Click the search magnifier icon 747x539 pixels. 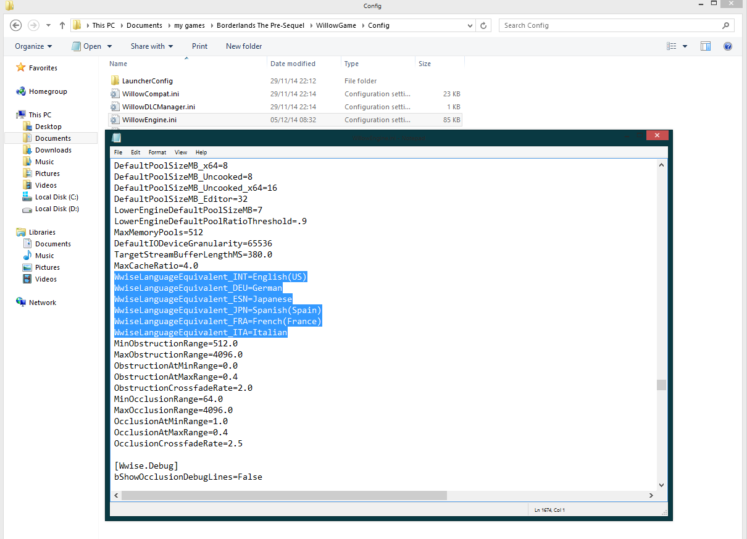pos(725,25)
